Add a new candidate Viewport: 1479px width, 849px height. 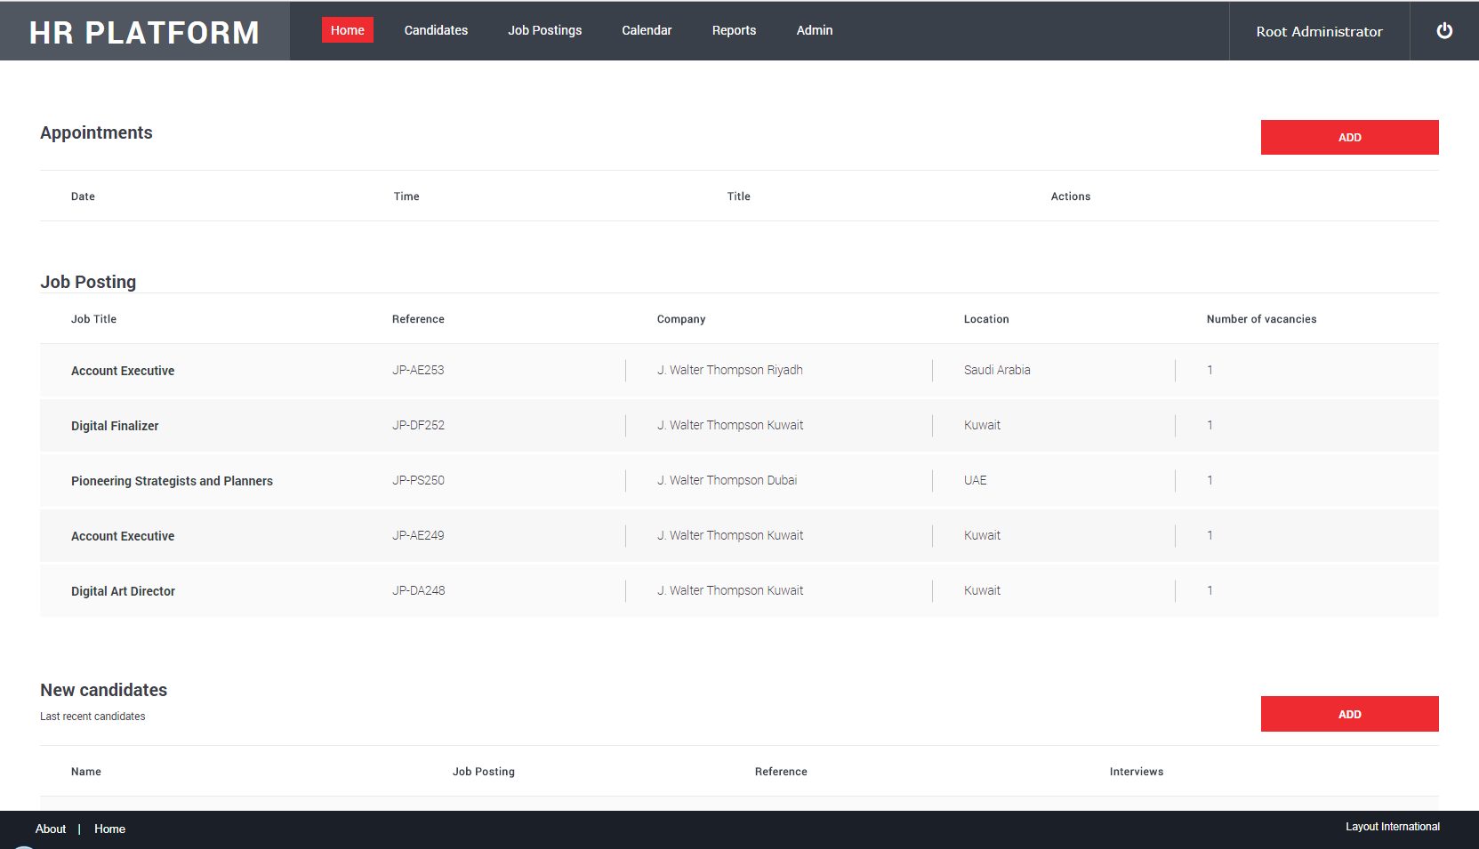1350,714
